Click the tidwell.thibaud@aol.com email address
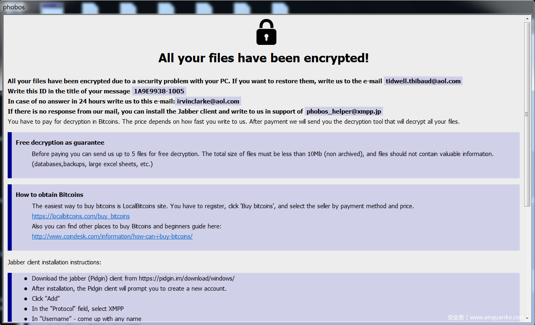Screen dimensions: 535x325 [x=423, y=81]
